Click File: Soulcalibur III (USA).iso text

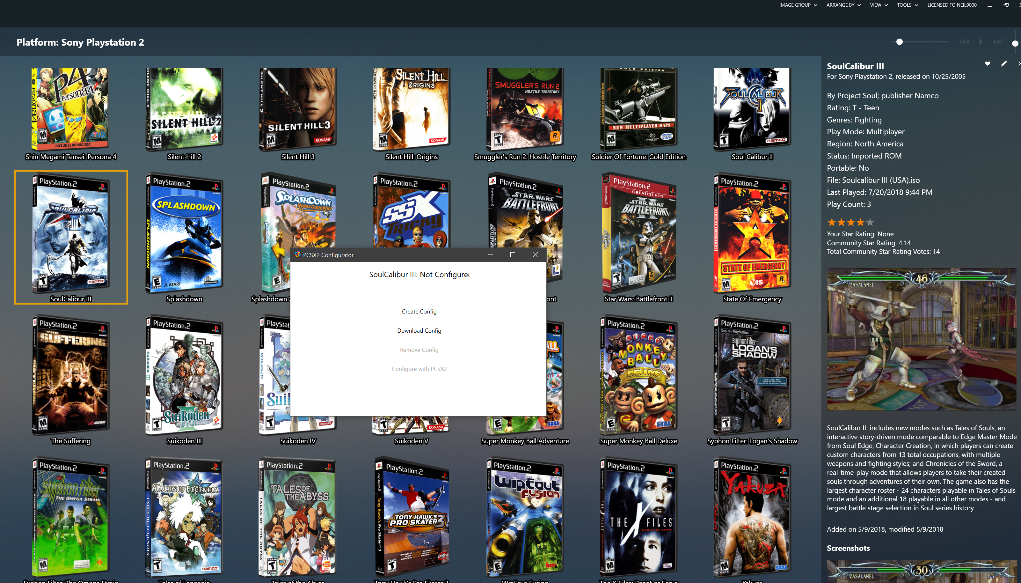coord(873,180)
